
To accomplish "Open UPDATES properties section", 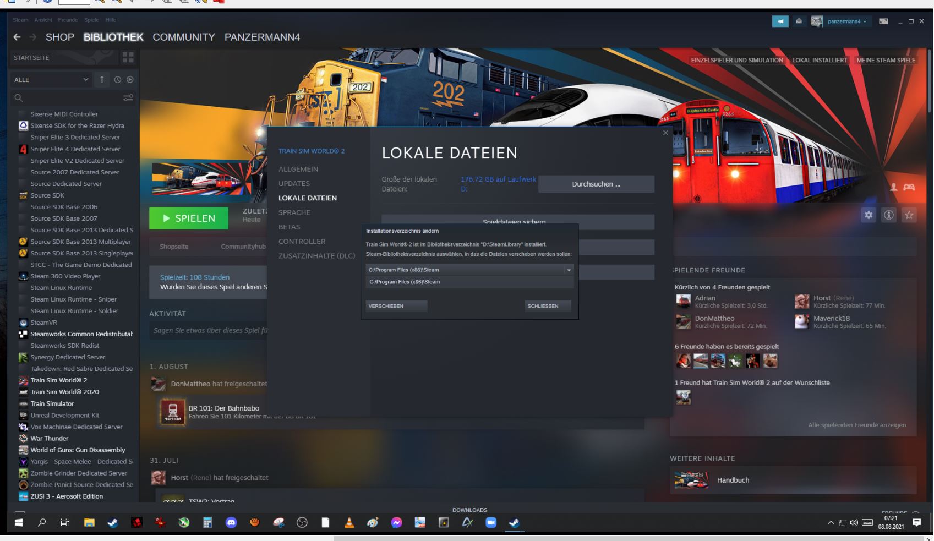I will 294,184.
